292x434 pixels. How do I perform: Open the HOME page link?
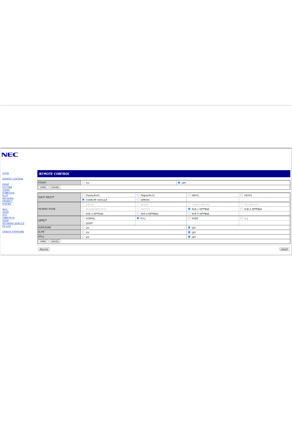[x=6, y=173]
